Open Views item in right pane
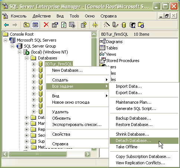The height and width of the screenshot is (168, 180). click(108, 54)
